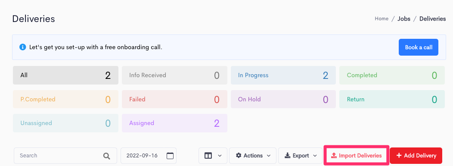This screenshot has width=453, height=166.
Task: Show In Progress deliveries
Action: click(283, 75)
